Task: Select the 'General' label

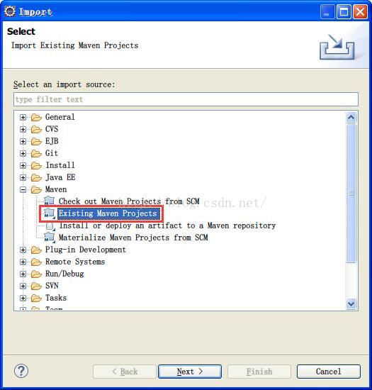Action: [x=60, y=117]
